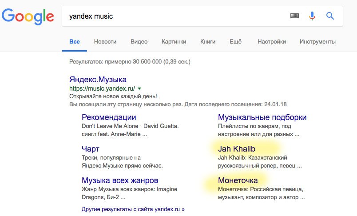Viewport: 357px width, 216px height.
Task: Switch to the Видео tab
Action: point(139,42)
